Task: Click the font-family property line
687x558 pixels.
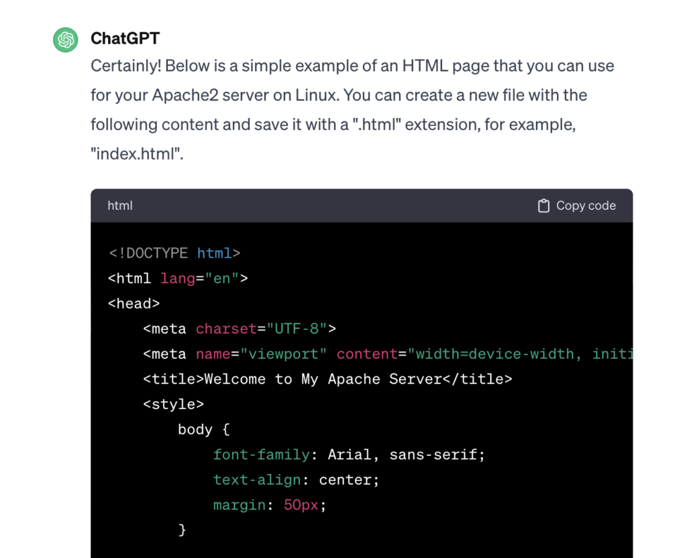Action: [x=348, y=455]
